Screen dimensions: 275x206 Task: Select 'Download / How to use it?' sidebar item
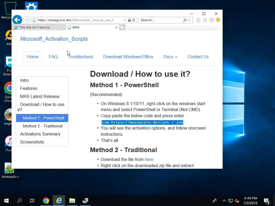click(42, 107)
